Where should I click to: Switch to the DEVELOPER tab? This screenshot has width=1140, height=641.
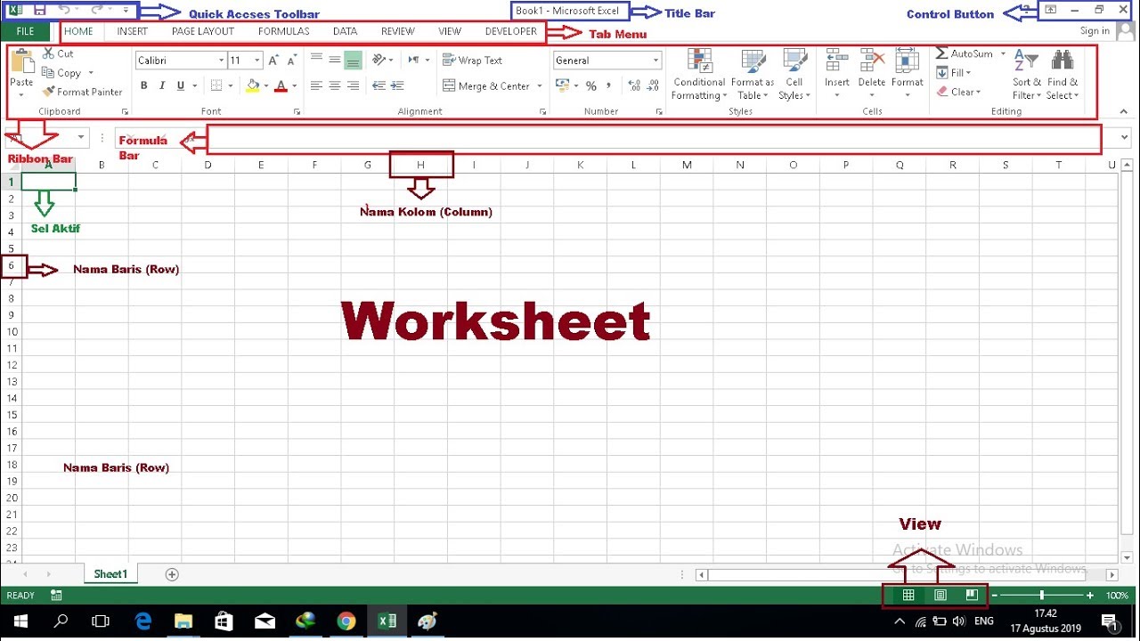pyautogui.click(x=511, y=31)
